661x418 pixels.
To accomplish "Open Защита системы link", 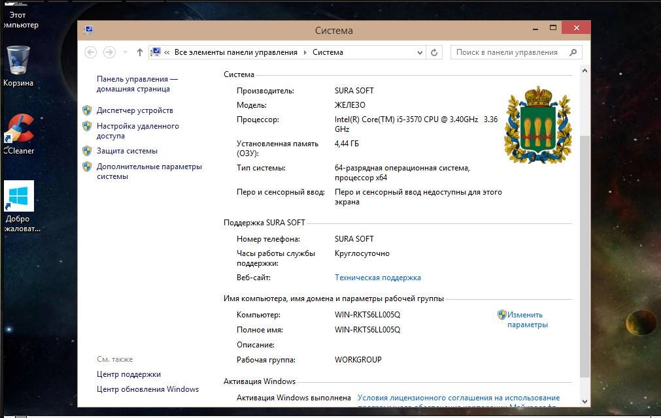I will tap(127, 151).
